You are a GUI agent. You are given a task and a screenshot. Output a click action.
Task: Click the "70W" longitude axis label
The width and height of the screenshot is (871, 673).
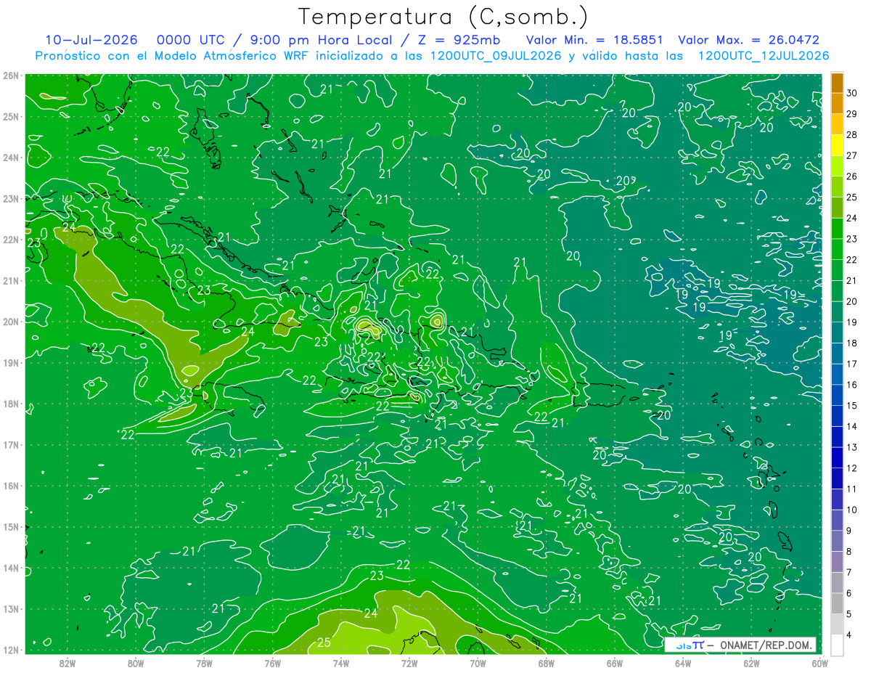coord(478,664)
